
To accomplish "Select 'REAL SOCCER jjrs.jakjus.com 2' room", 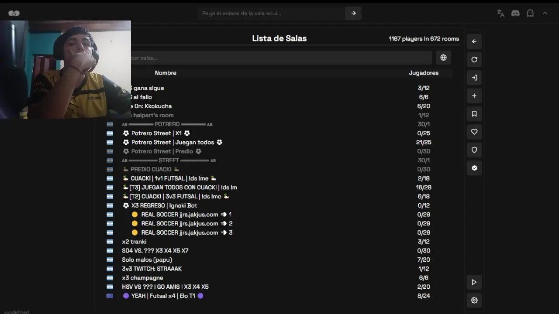I will pos(279,223).
